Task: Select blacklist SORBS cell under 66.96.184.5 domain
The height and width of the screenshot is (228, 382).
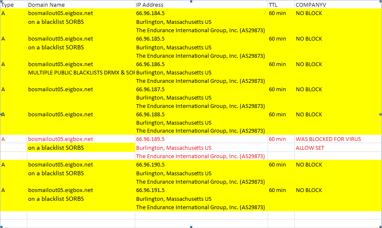Action: click(81, 22)
